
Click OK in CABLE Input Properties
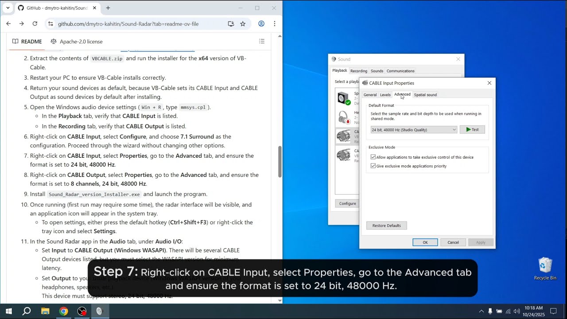click(425, 242)
